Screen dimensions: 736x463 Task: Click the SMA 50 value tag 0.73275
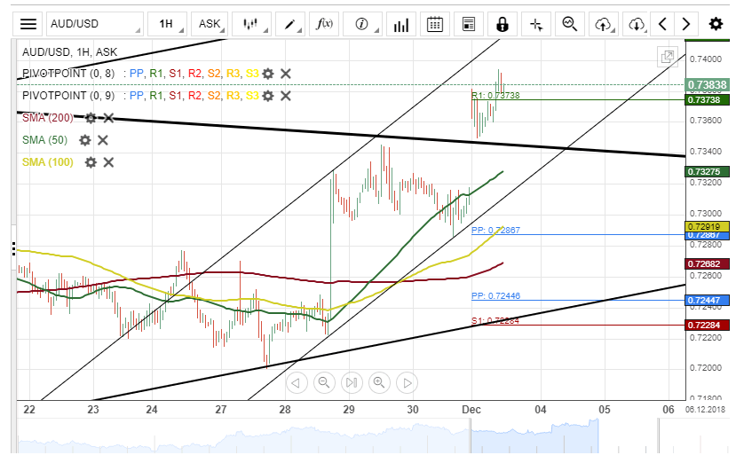[x=708, y=172]
